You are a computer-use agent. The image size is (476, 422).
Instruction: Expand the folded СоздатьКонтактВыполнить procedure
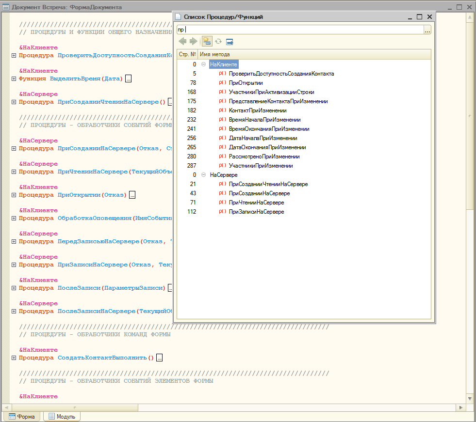(x=14, y=358)
